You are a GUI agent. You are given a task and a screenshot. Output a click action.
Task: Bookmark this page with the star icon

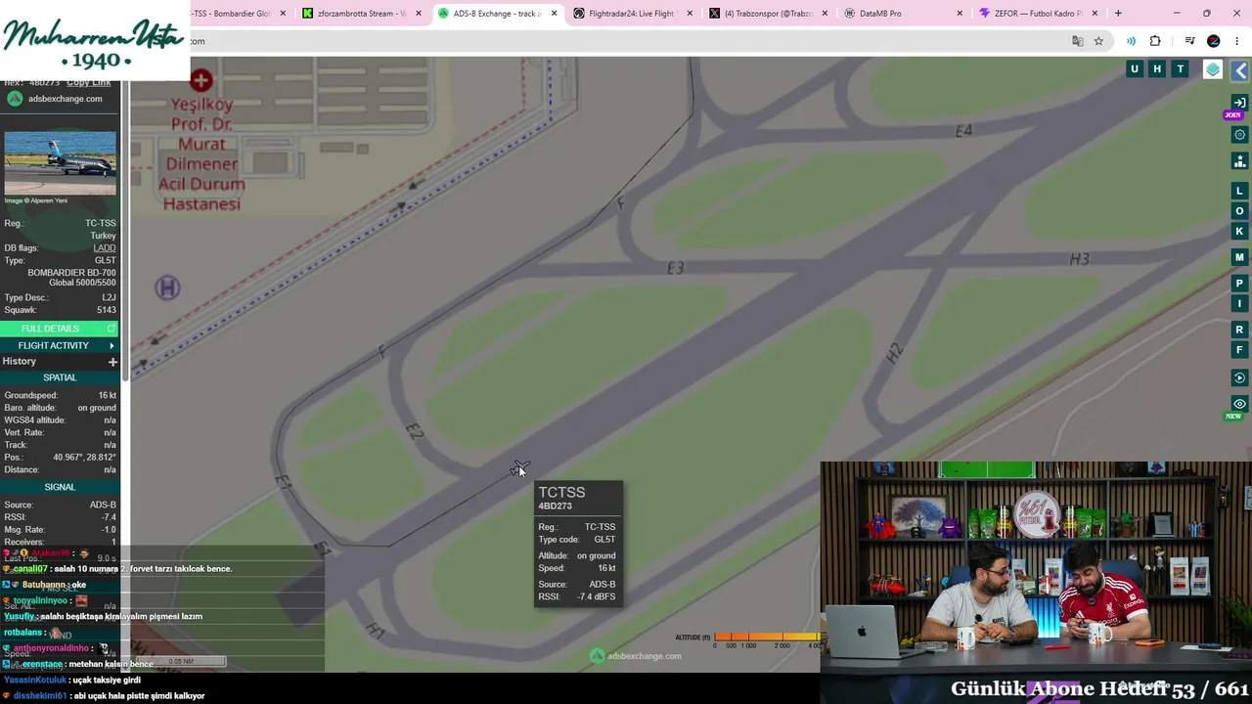click(1098, 41)
